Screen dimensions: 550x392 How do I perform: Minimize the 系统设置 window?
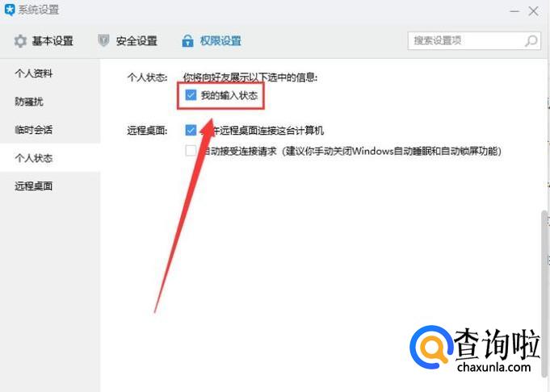point(514,11)
